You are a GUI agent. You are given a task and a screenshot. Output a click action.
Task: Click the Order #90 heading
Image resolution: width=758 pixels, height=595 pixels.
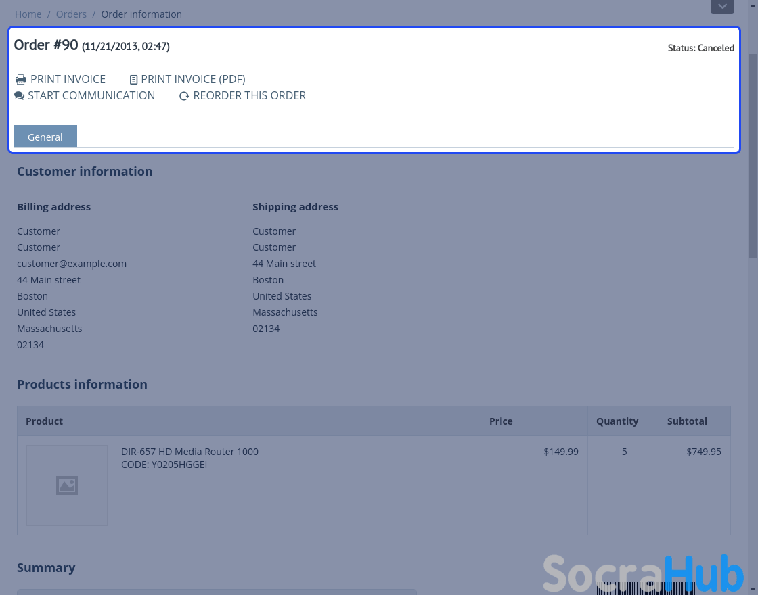point(46,45)
